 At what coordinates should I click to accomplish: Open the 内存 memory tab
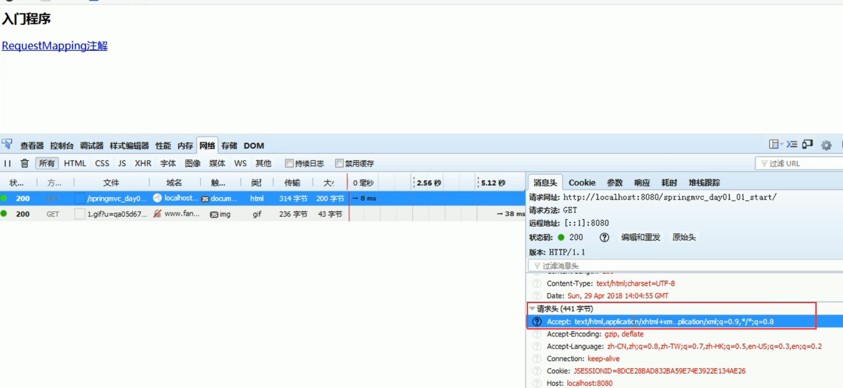tap(185, 146)
